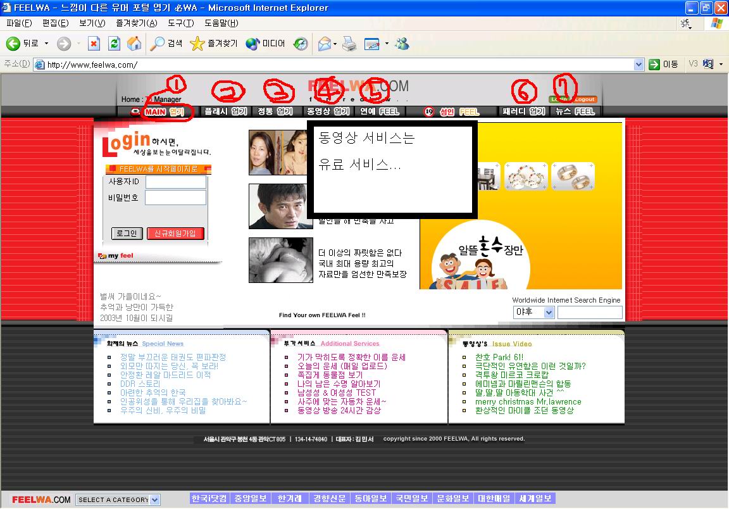Open the 즐겨찾기(A) menu
Screen dimensions: 729x509
point(136,23)
